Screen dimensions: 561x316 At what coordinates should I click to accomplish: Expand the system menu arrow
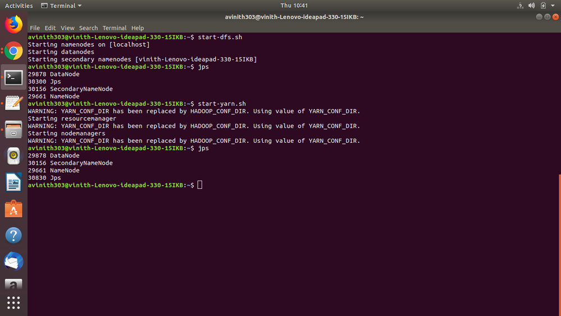pyautogui.click(x=553, y=6)
